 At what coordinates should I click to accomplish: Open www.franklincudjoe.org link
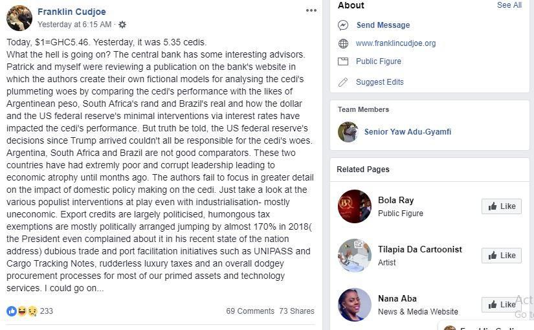(395, 43)
